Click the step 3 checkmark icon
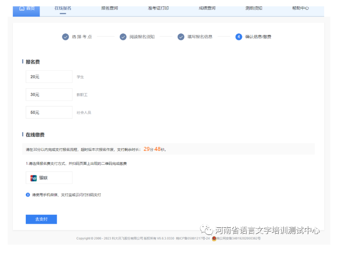Screen dimensions: 341x259 (x=181, y=37)
